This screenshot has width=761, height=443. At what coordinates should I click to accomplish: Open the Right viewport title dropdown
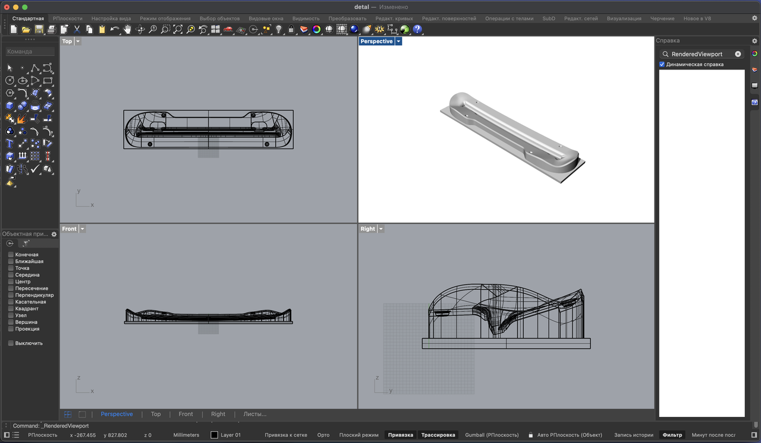[381, 229]
